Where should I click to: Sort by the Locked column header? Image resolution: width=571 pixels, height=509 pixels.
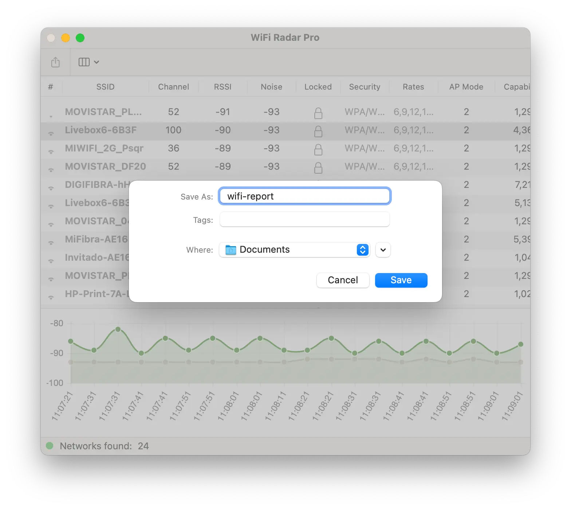[x=318, y=87]
